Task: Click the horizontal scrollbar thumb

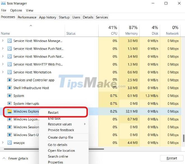Action: pyautogui.click(x=54, y=149)
